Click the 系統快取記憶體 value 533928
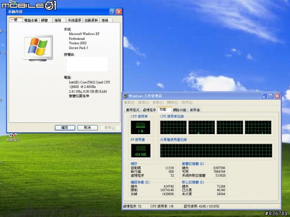The height and width of the screenshot is (217, 290). click(221, 175)
